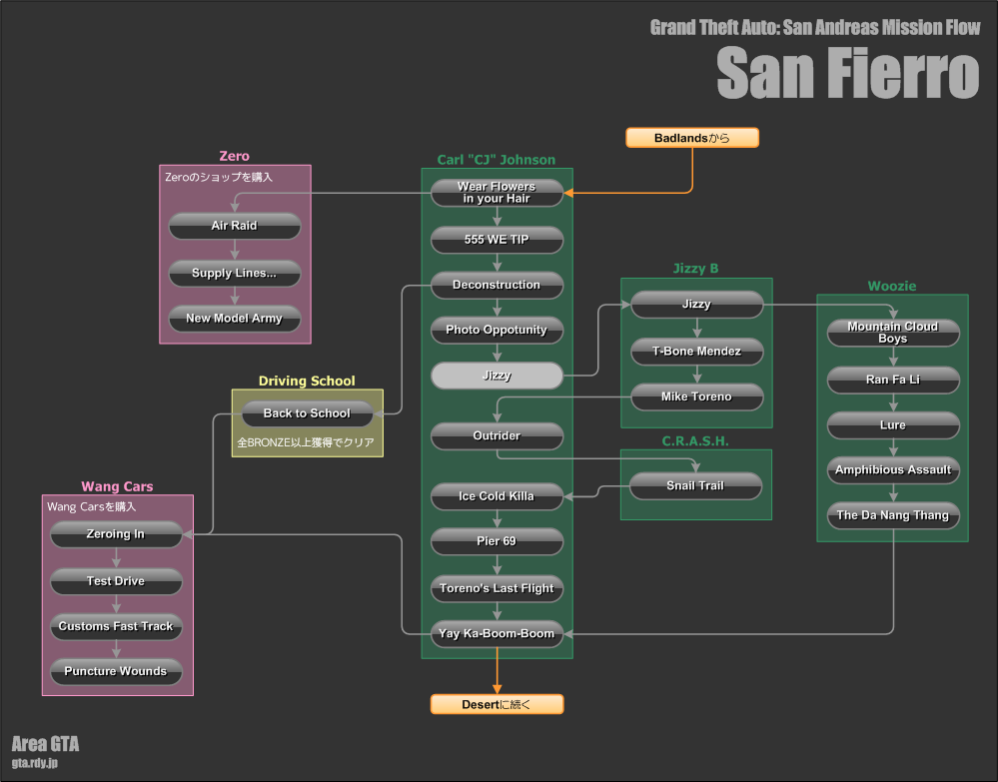Click the orange Desertに続く box

[x=497, y=704]
